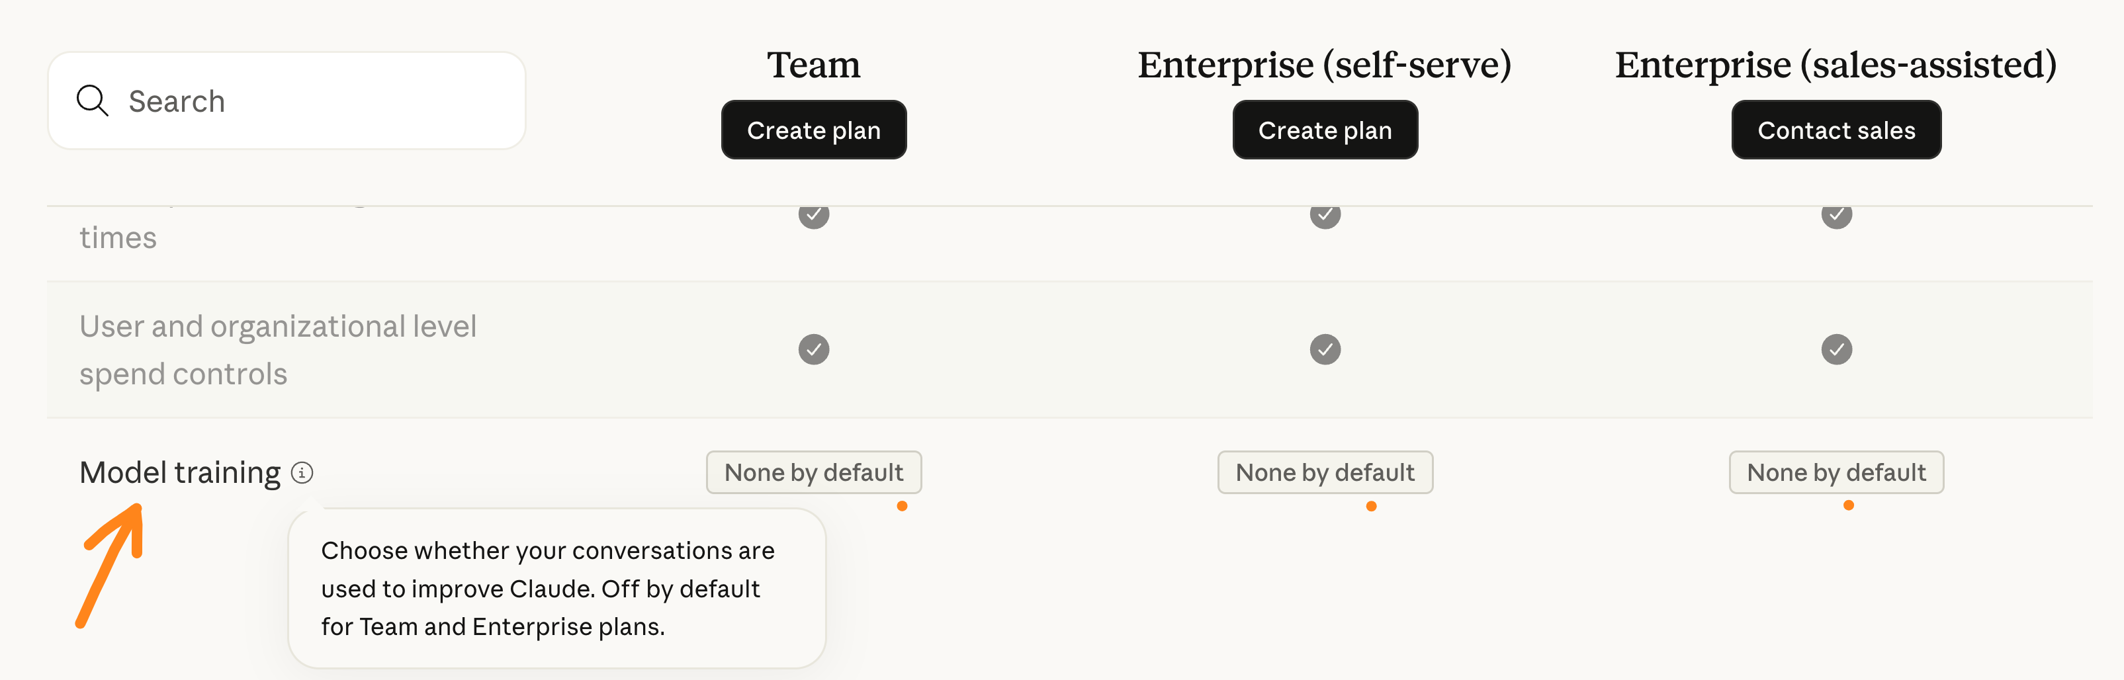Focus the Search input field
The width and height of the screenshot is (2124, 680).
click(314, 101)
